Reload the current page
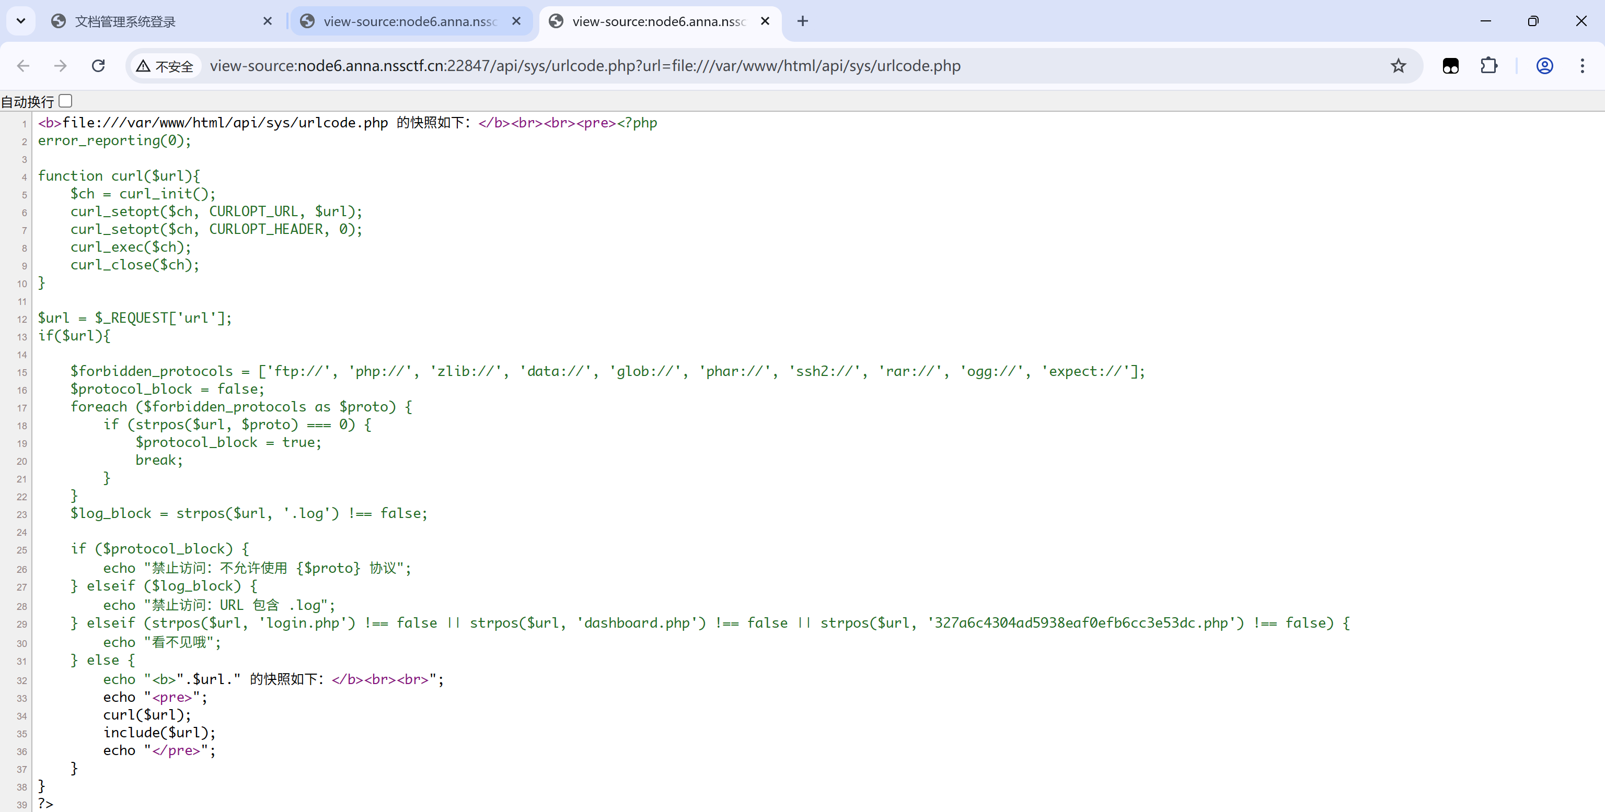The width and height of the screenshot is (1605, 812). click(98, 66)
